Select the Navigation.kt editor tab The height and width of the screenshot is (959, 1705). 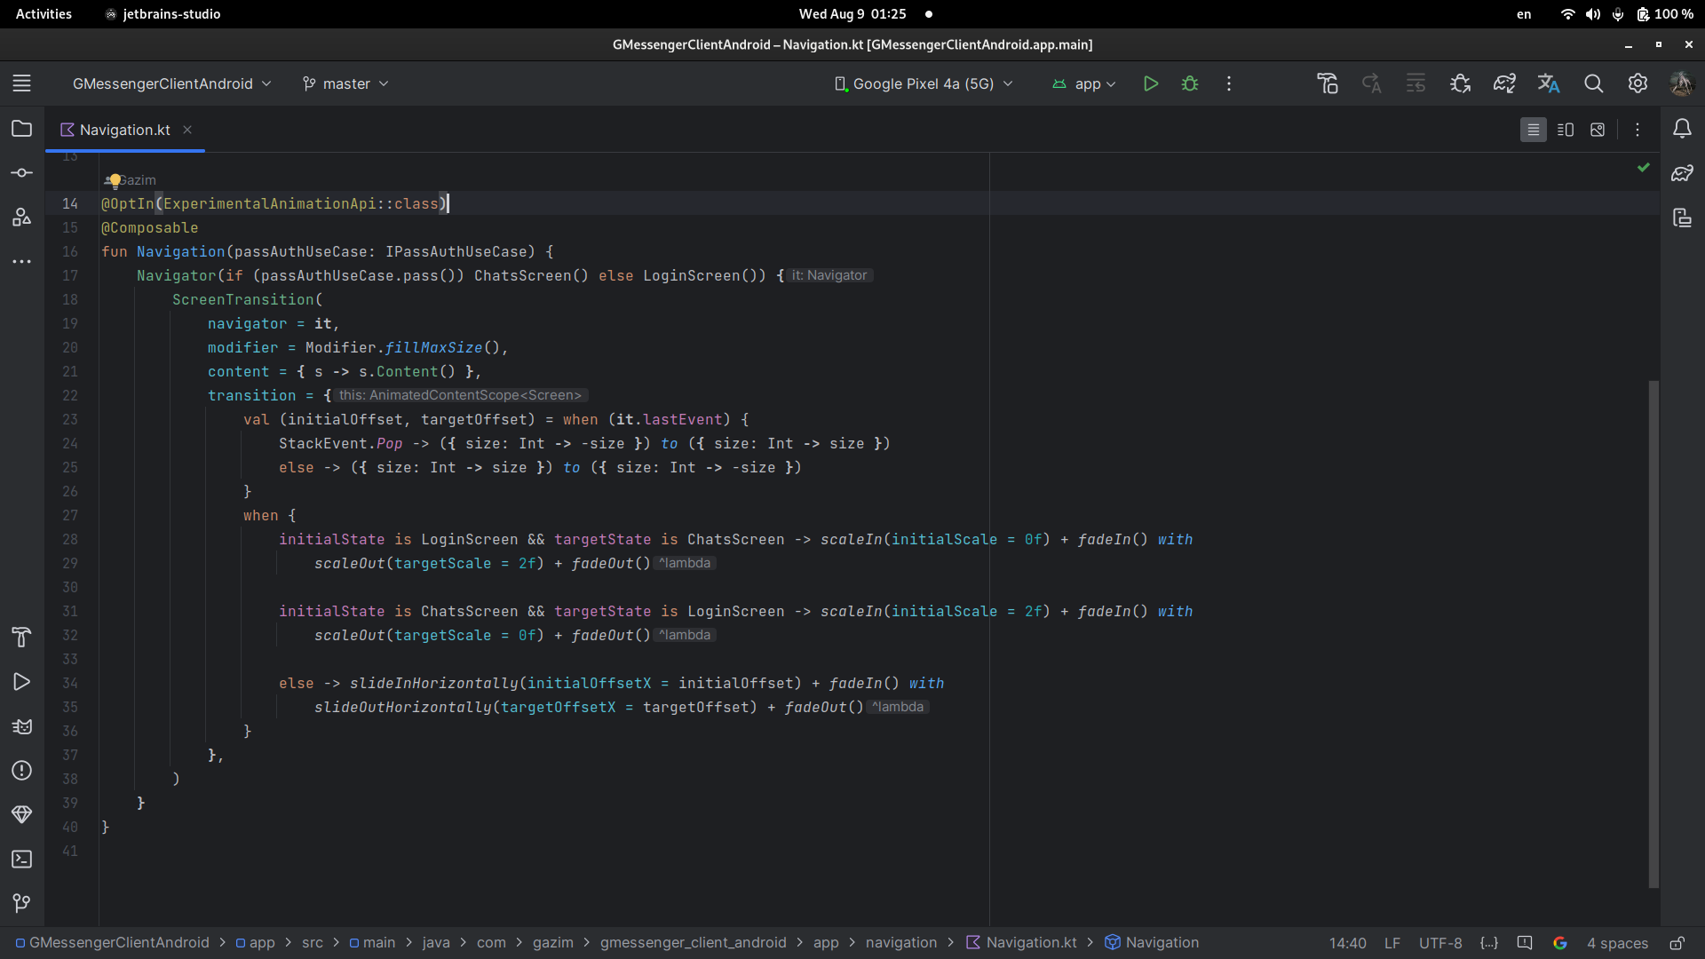pyautogui.click(x=124, y=130)
